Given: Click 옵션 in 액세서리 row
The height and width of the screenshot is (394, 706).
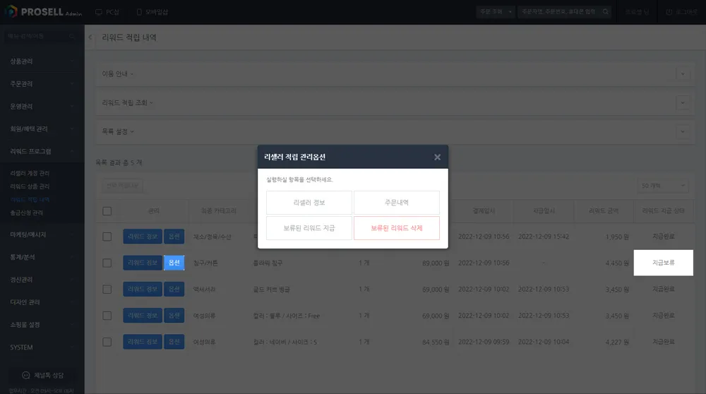Looking at the screenshot, I should (x=174, y=289).
